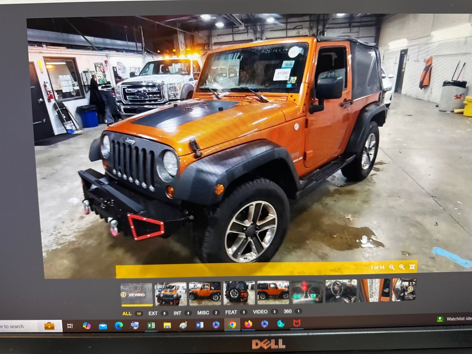Open the Watchlist ideas tray widget

[455, 319]
